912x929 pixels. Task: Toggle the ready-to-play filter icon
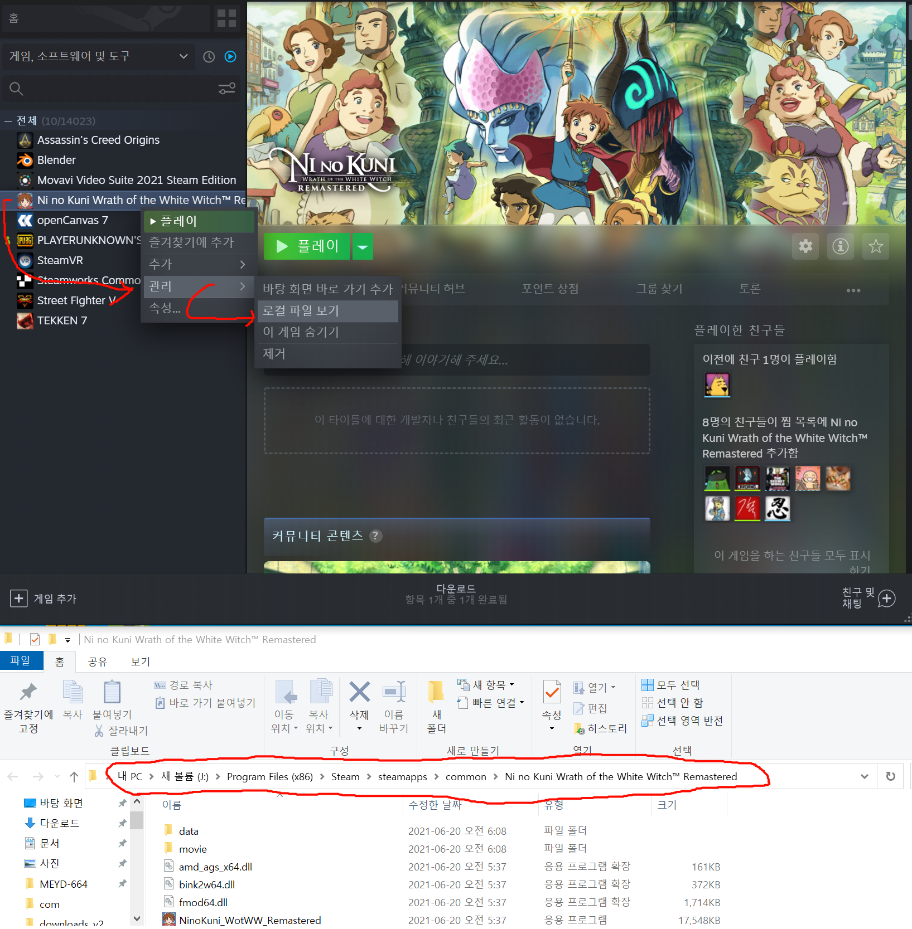point(230,56)
